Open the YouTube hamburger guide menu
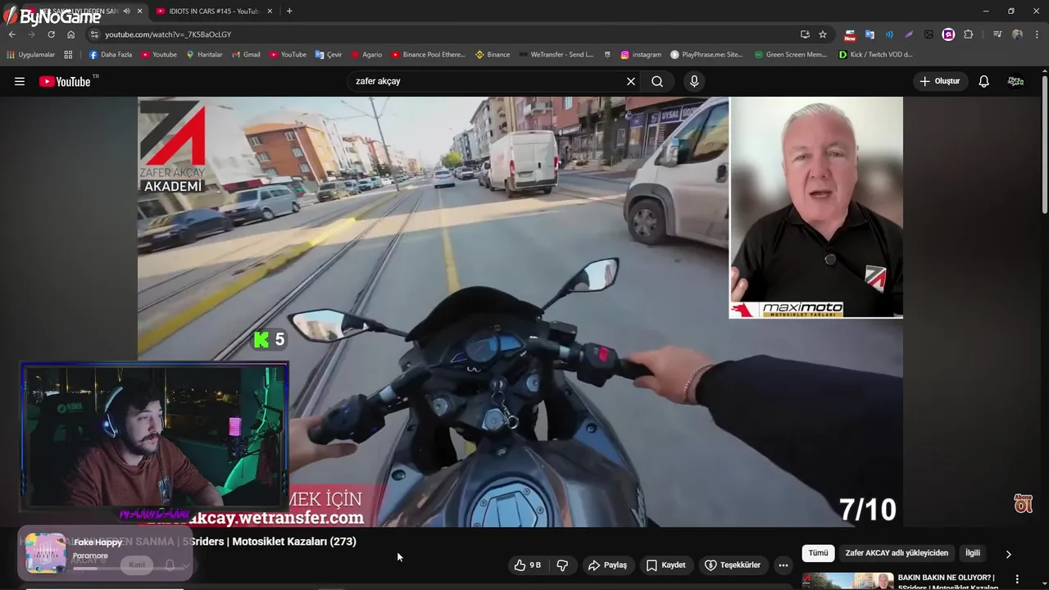 pyautogui.click(x=20, y=81)
